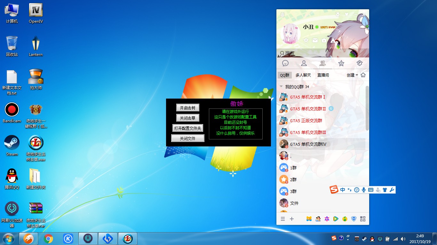Open the QQ video feed tab icon

tap(360, 63)
